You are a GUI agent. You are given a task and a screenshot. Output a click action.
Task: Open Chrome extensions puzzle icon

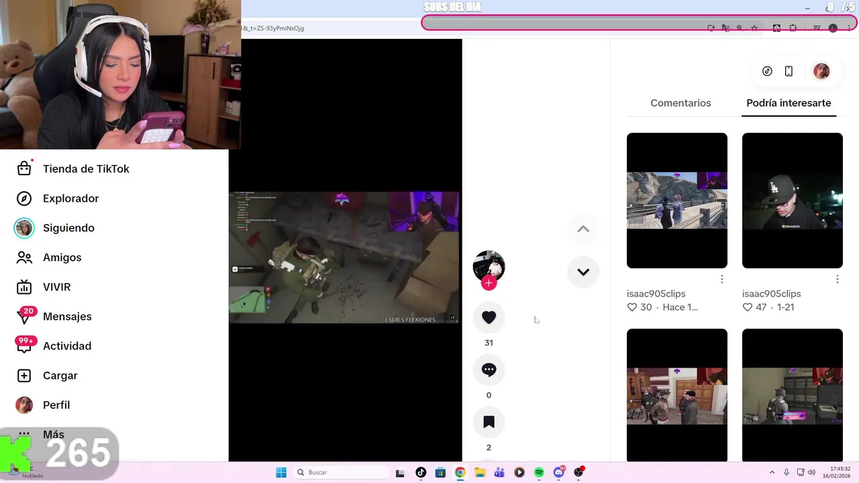[x=793, y=28]
